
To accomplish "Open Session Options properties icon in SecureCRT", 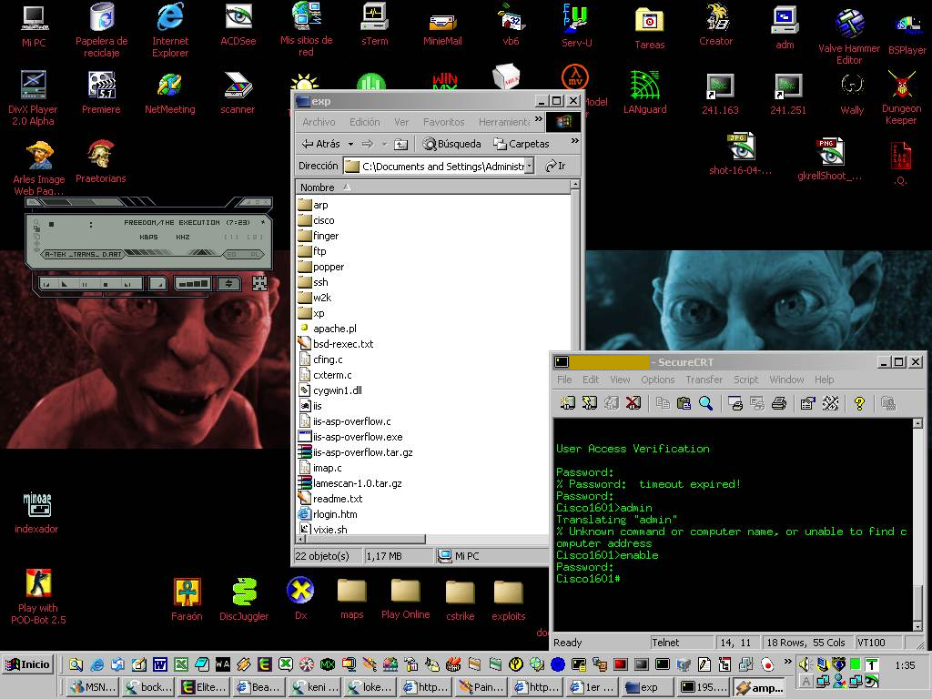I will [x=808, y=403].
